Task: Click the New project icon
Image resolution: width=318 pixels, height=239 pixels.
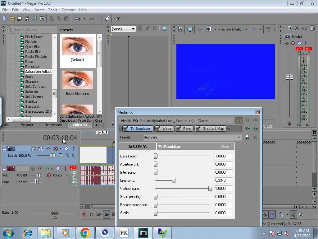Action: click(4, 19)
